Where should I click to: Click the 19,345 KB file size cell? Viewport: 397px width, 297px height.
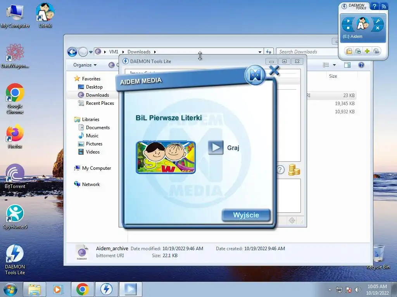345,104
